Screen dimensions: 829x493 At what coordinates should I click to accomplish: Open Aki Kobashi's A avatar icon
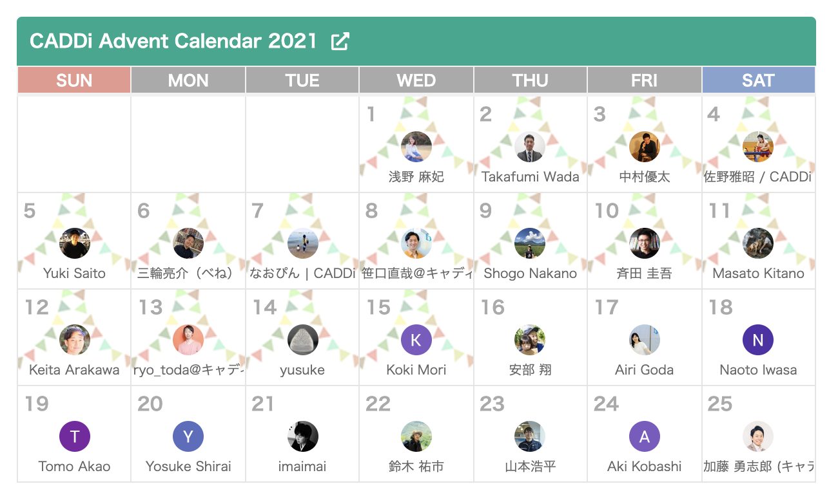[644, 436]
